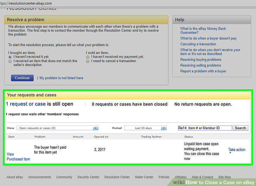Expand the Period dropdown "Last 30 days"
The width and height of the screenshot is (256, 186).
145,128
